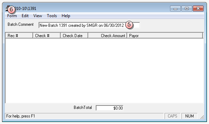This screenshot has width=209, height=124.
Task: Minimize the batch window
Action: 175,9
